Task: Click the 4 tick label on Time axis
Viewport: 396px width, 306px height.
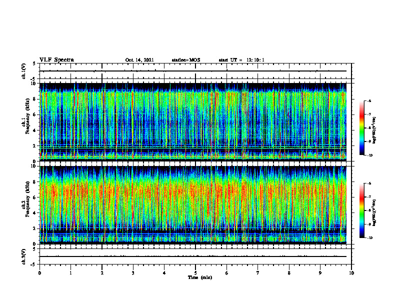Action: pos(164,273)
